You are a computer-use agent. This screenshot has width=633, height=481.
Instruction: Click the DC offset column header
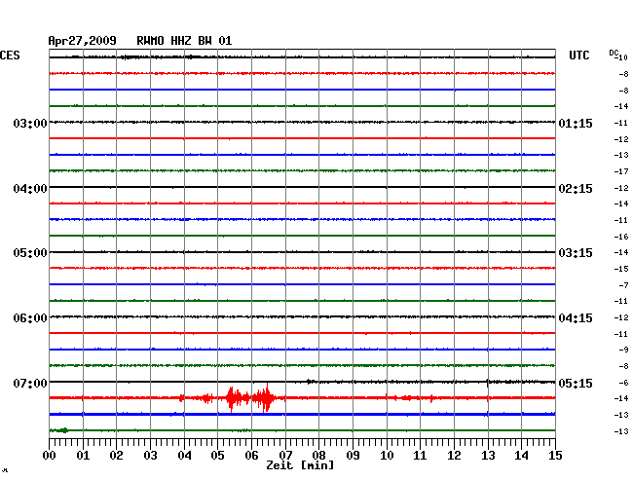(614, 53)
